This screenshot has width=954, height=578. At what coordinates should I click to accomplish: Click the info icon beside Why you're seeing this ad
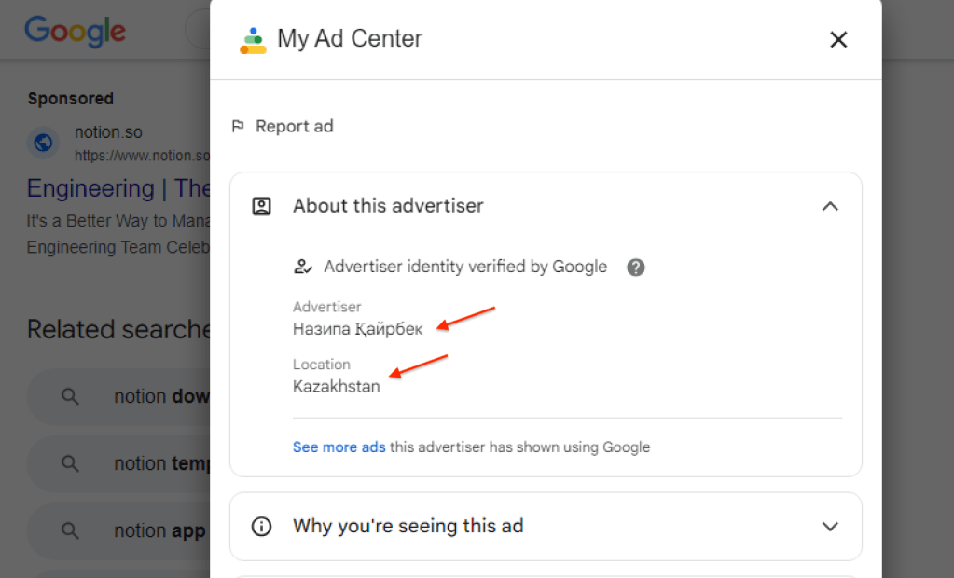262,527
